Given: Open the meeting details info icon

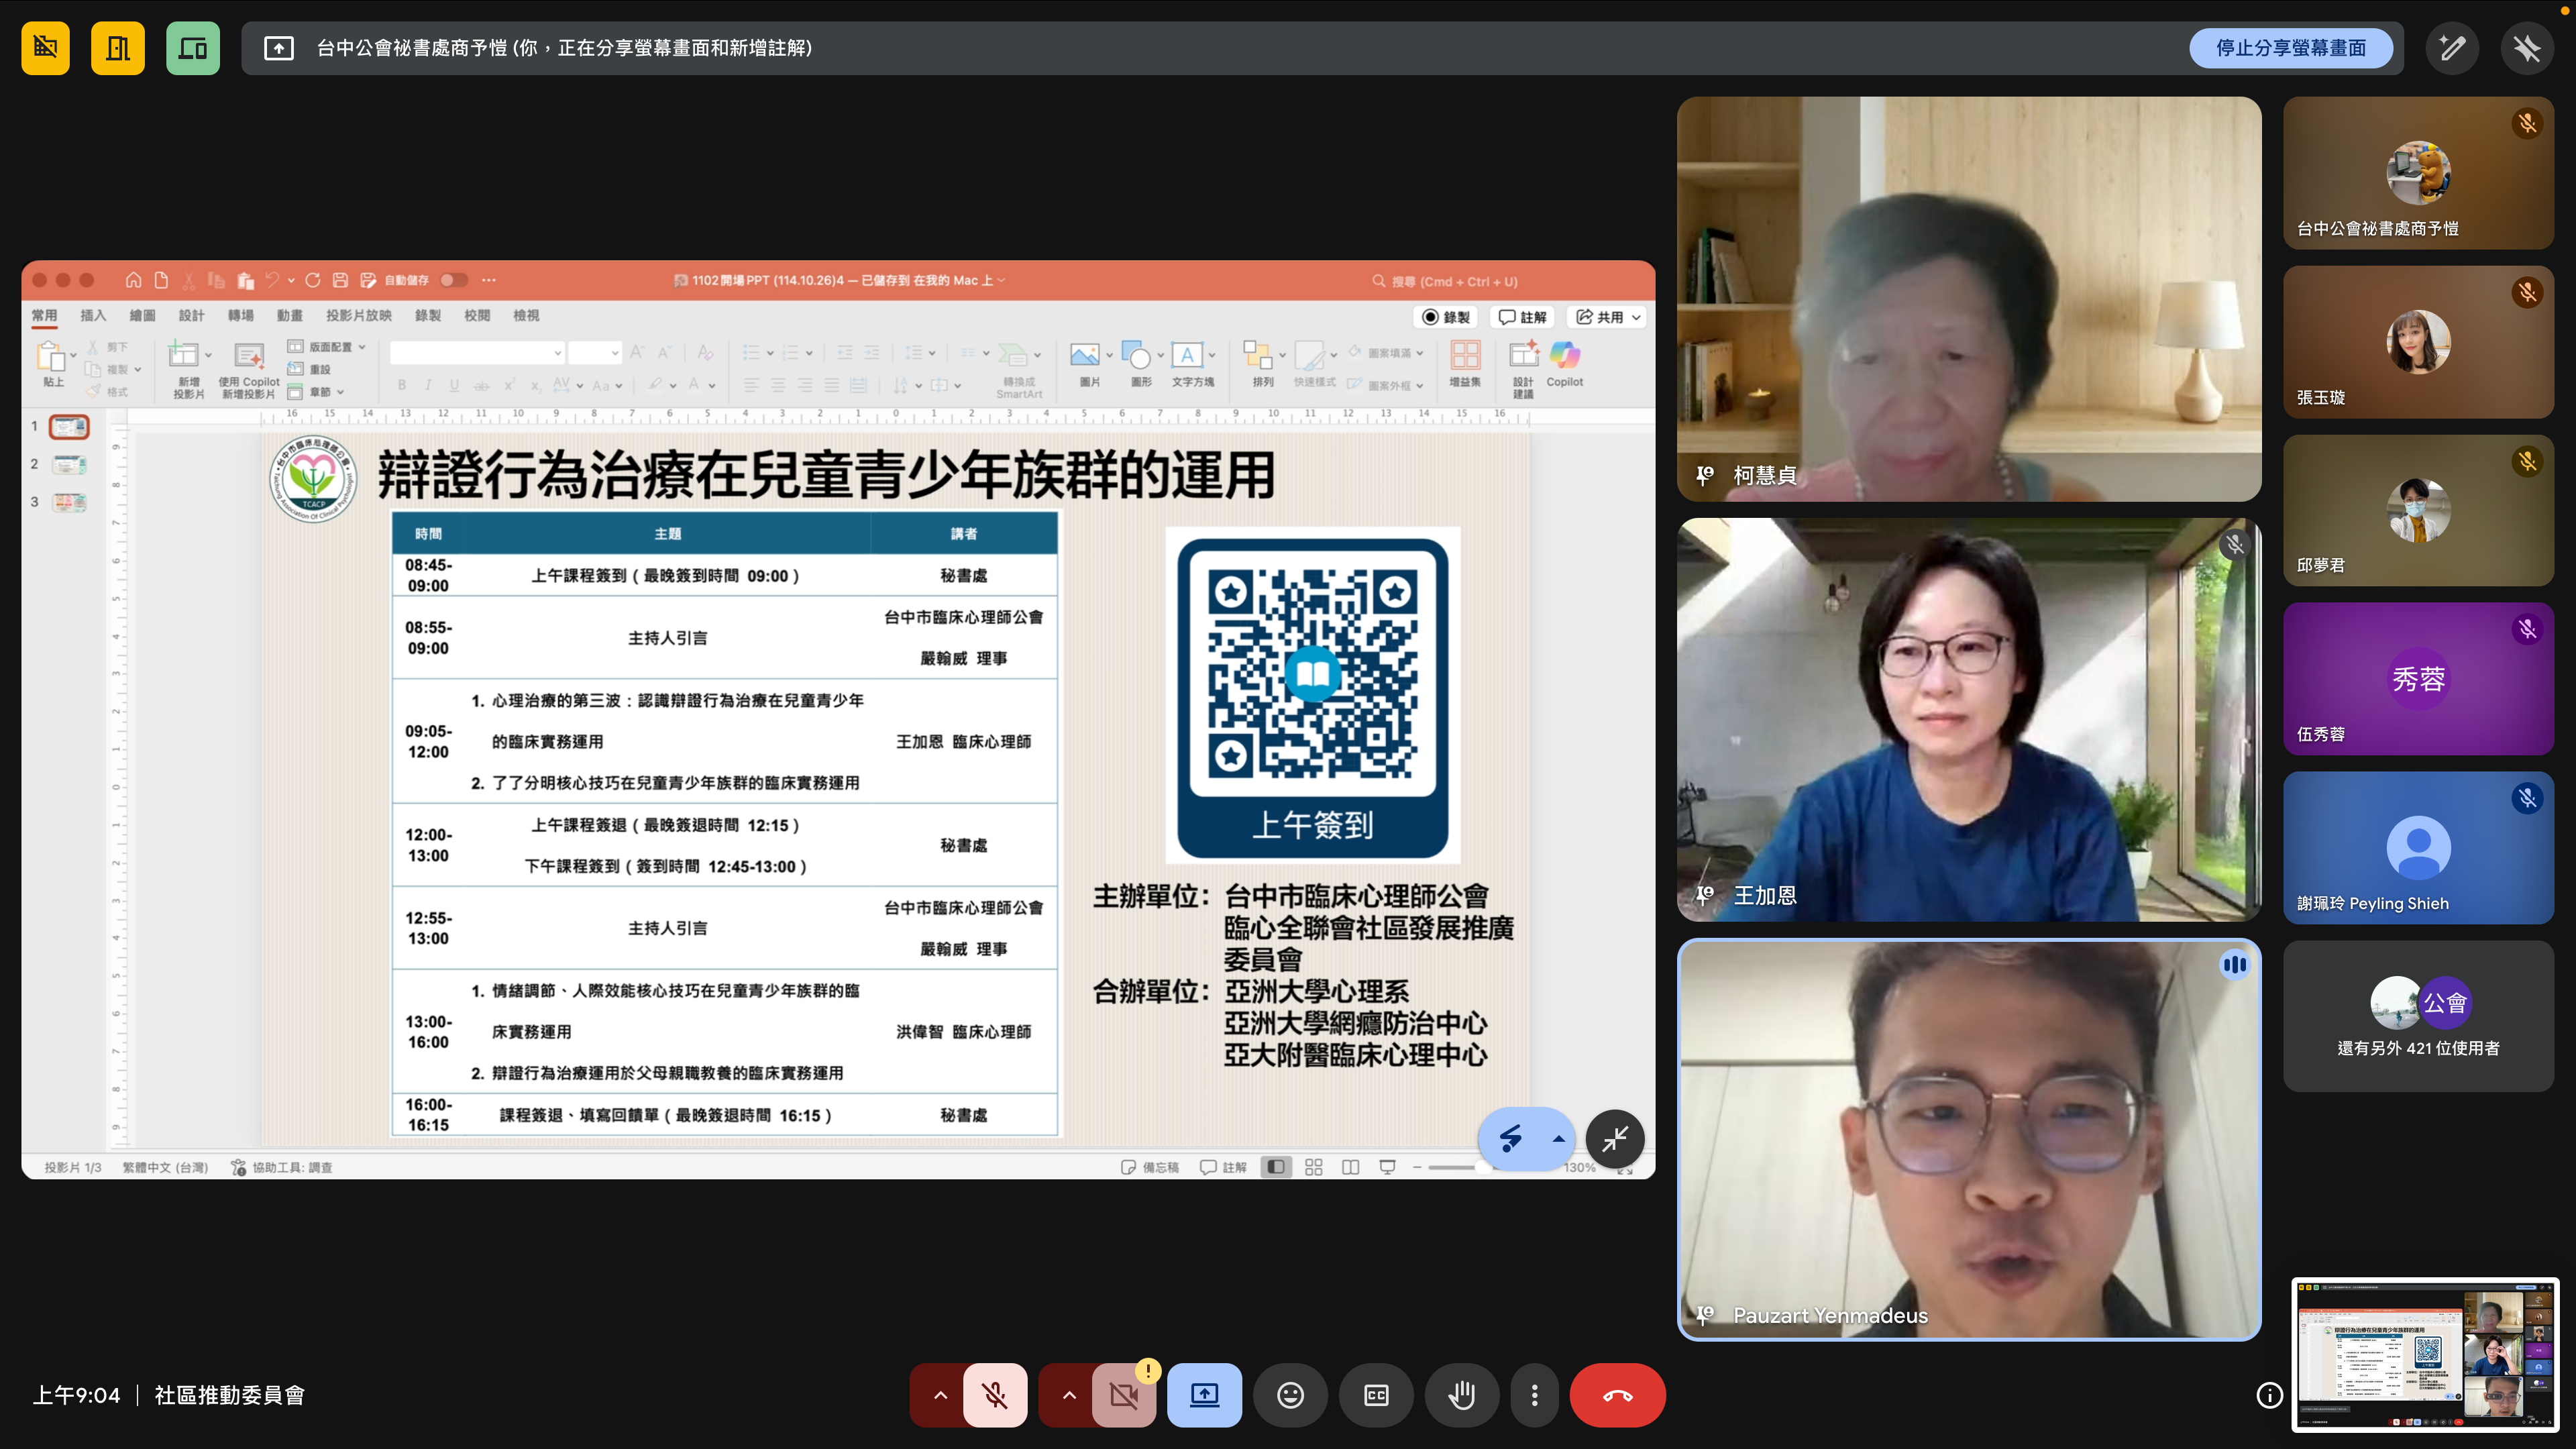Looking at the screenshot, I should (2269, 1395).
